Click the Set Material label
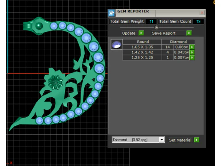 [x=180, y=140]
